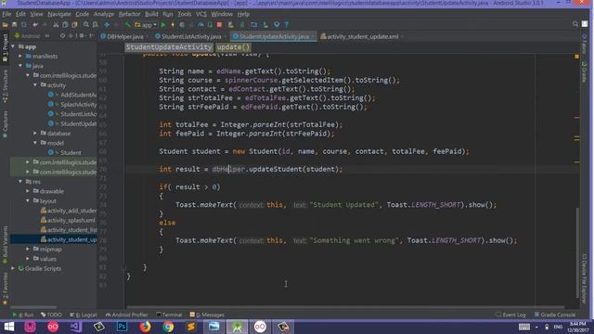The height and width of the screenshot is (334, 594).
Task: Open the app run configuration dropdown
Action: click(146, 25)
